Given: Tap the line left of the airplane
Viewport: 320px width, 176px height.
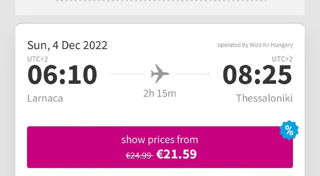Looking at the screenshot, I should [x=127, y=74].
